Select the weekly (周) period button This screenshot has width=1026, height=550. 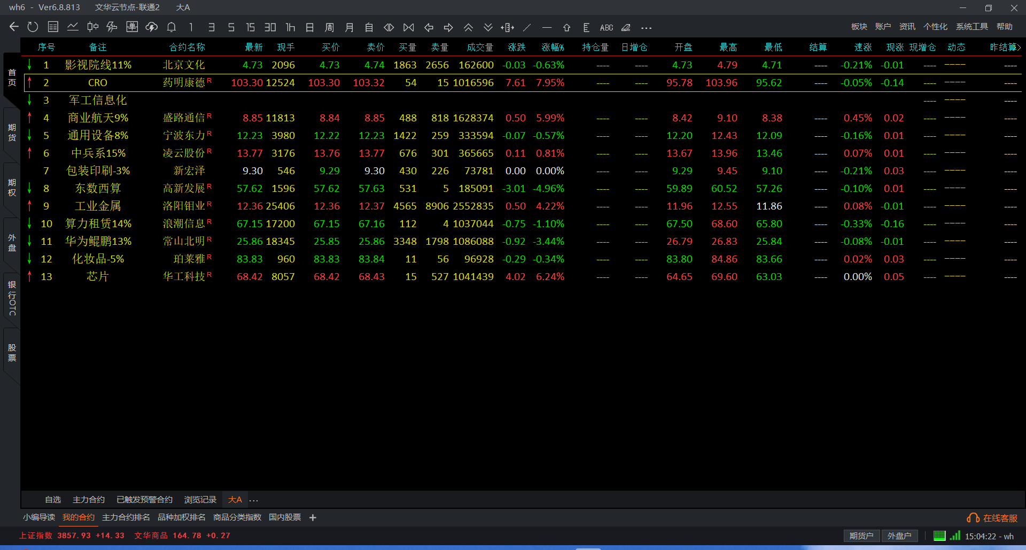(330, 27)
